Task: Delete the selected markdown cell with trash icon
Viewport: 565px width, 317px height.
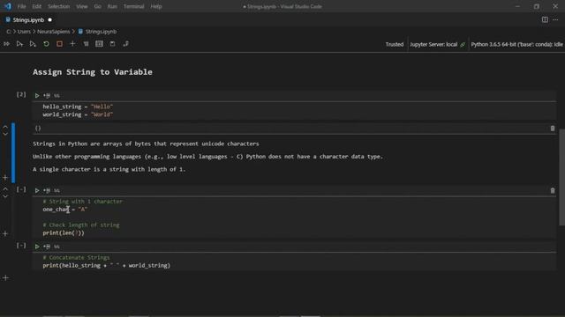Action: click(x=553, y=129)
